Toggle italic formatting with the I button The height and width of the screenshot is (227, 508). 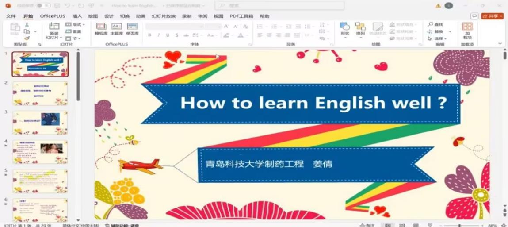(x=159, y=35)
